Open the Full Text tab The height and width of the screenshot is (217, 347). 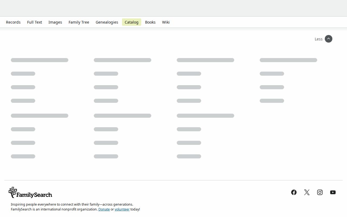[x=34, y=22]
